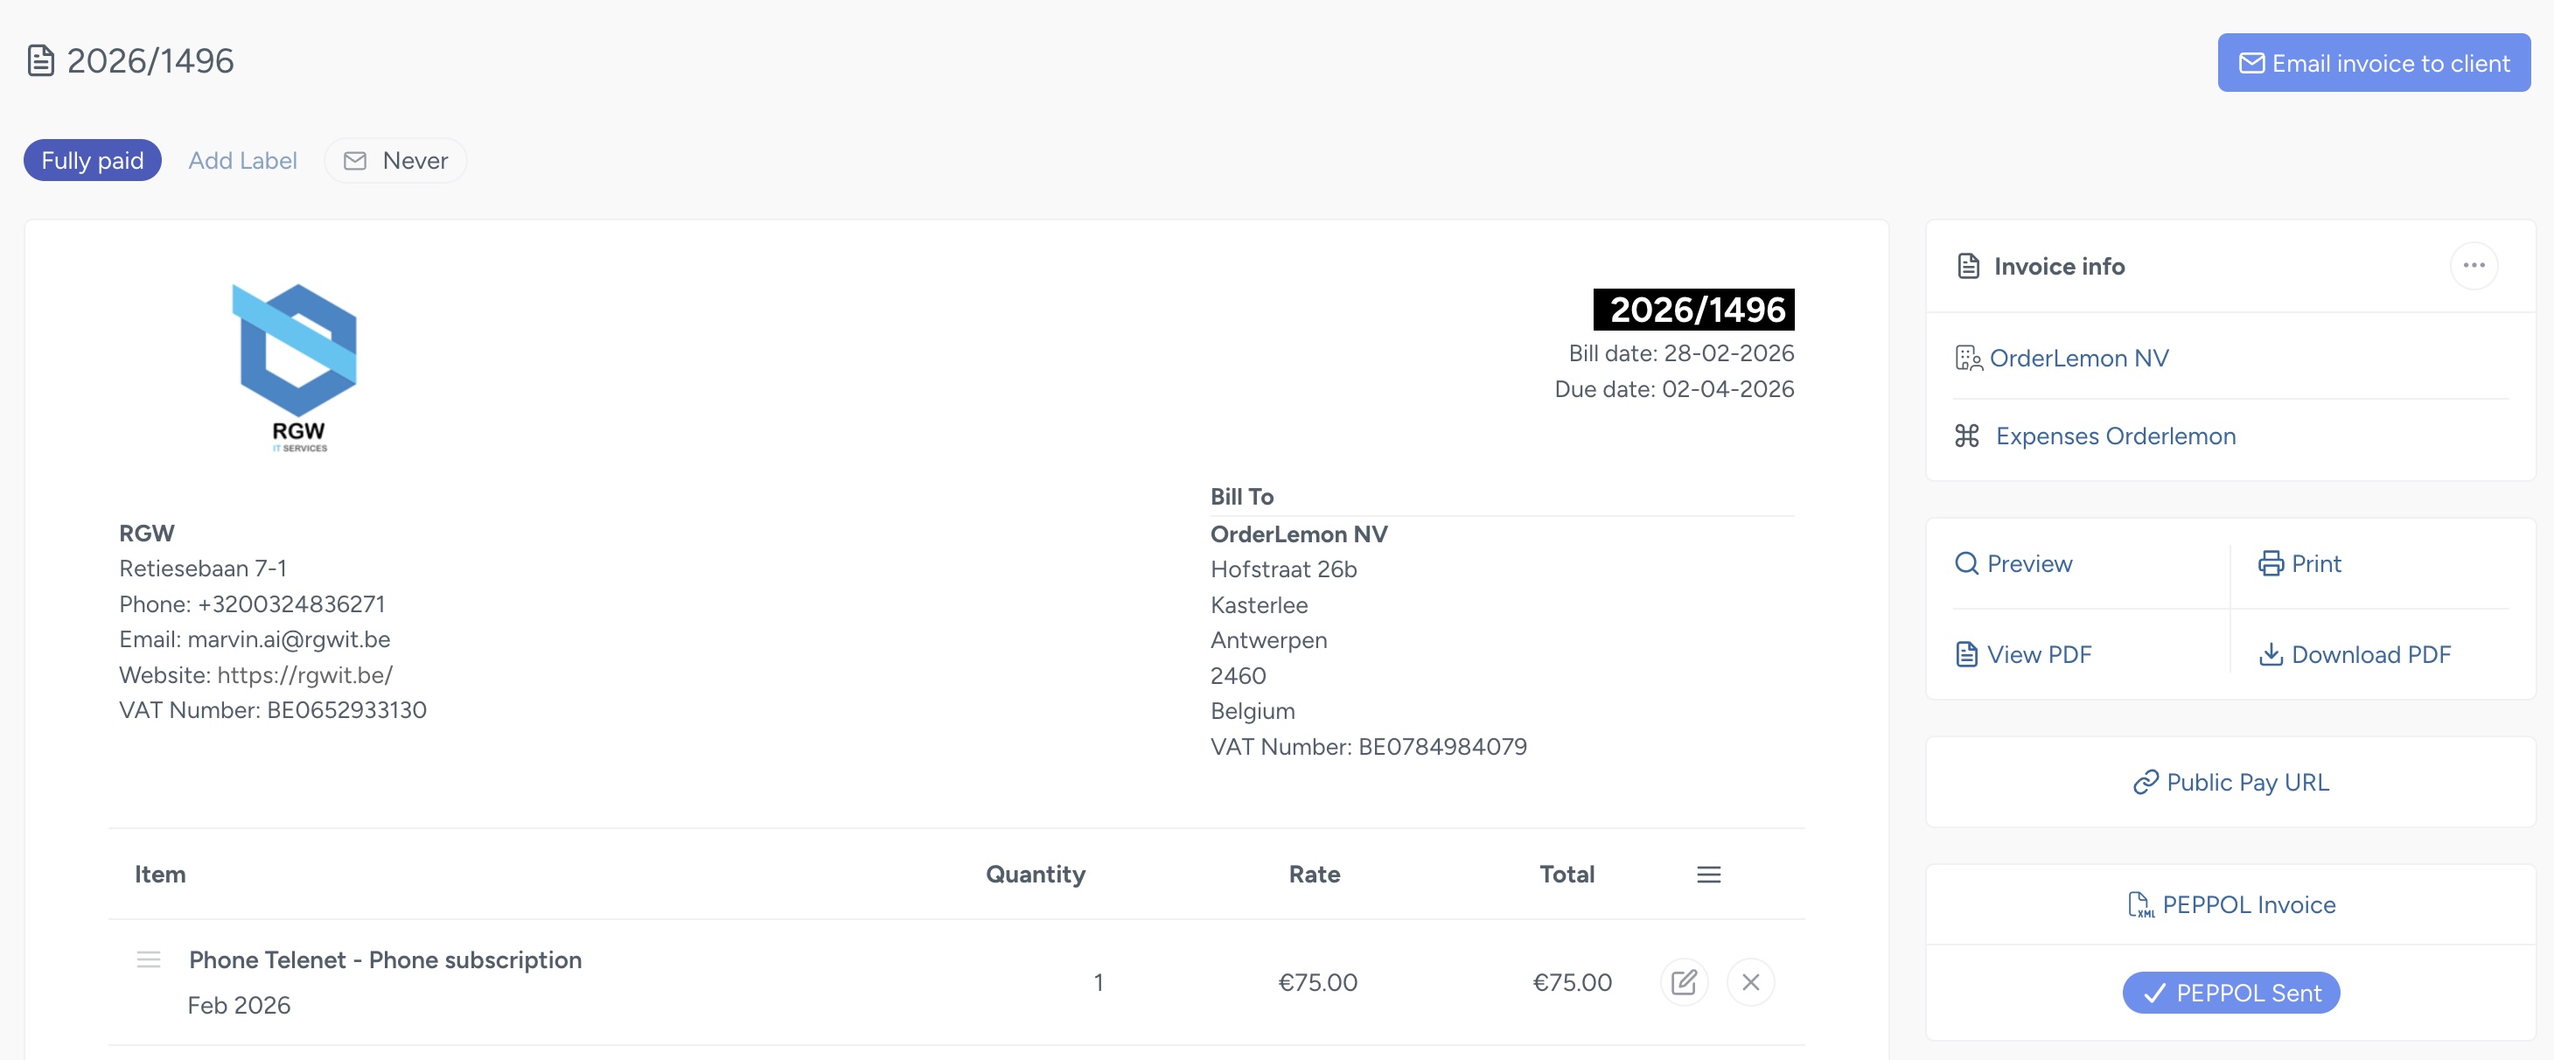The height and width of the screenshot is (1060, 2554).
Task: Click the drag handle of the line item
Action: [148, 959]
